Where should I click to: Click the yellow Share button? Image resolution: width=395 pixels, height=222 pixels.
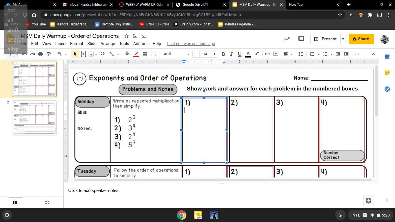(361, 39)
